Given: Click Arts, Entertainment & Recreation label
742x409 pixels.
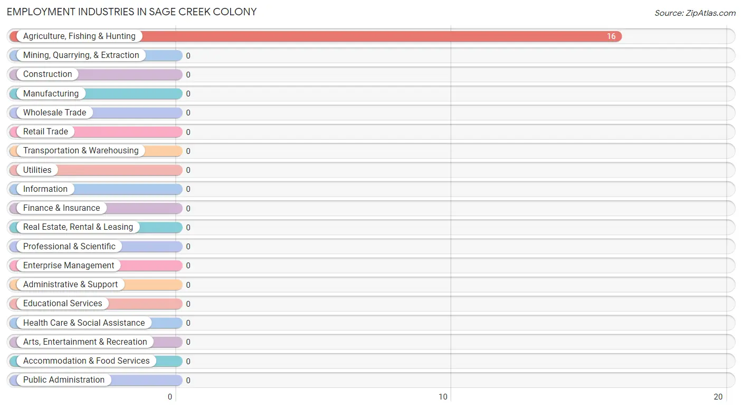Looking at the screenshot, I should point(85,342).
